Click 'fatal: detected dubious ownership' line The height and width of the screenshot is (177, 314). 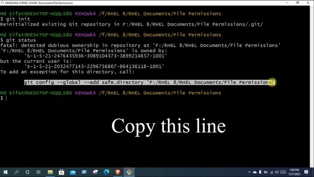point(140,45)
